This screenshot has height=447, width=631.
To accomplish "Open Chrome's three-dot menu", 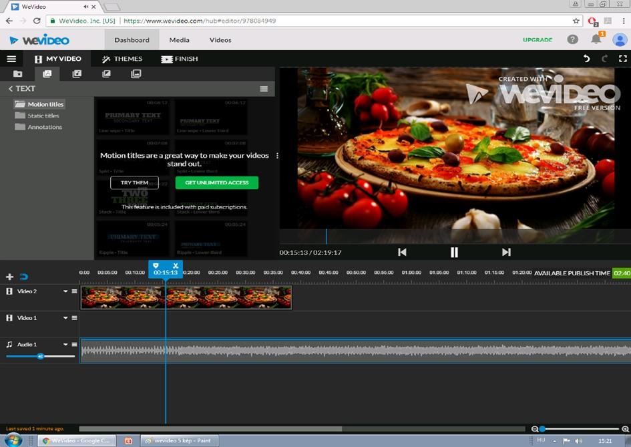I will [x=624, y=21].
